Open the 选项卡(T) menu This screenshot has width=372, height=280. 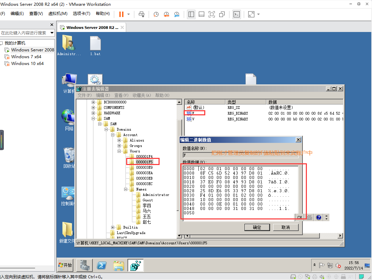pyautogui.click(x=81, y=14)
